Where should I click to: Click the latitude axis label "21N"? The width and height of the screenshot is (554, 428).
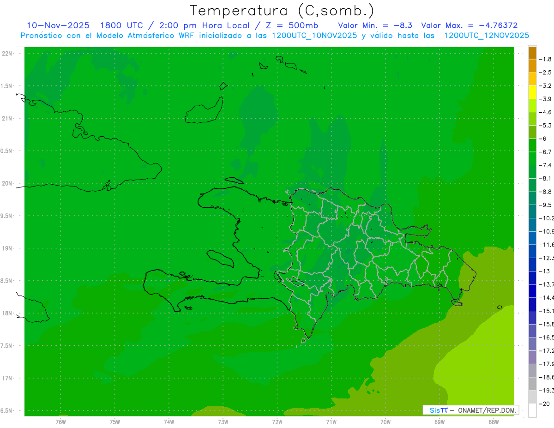[x=8, y=118]
